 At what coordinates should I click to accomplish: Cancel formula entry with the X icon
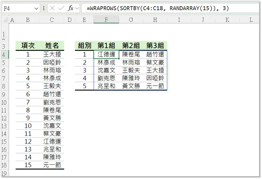pyautogui.click(x=52, y=8)
